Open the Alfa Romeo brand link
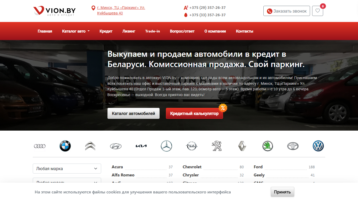Screen dimensions: 358x201 [x=123, y=175]
